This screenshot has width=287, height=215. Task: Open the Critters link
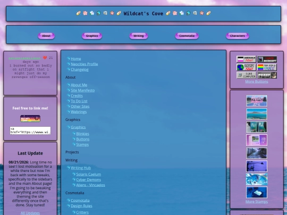click(x=82, y=212)
